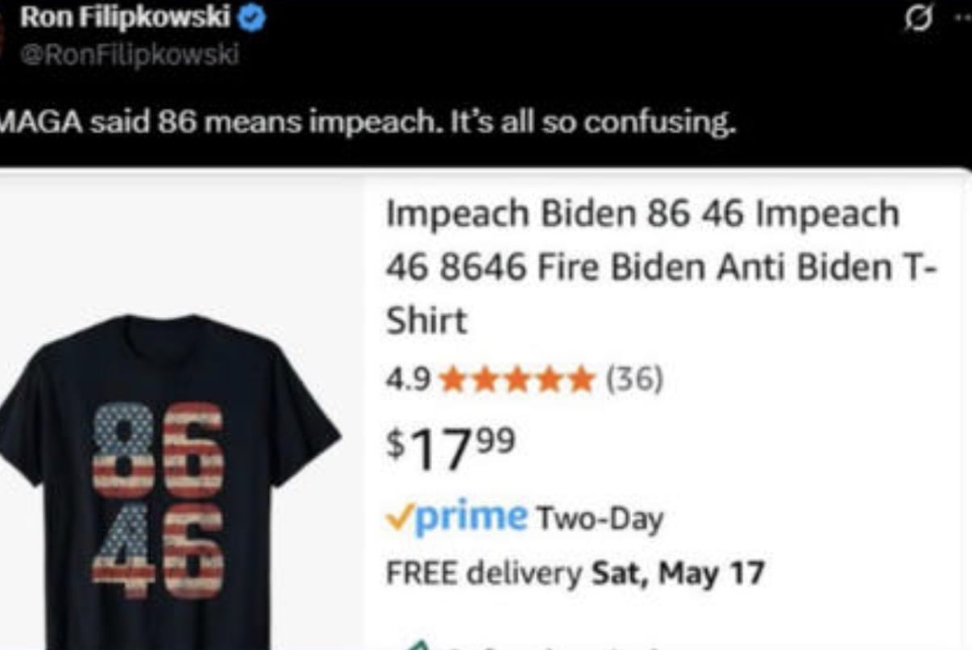972x650 pixels.
Task: Click the FREE delivery Sat, May 17 text
Action: coord(575,573)
